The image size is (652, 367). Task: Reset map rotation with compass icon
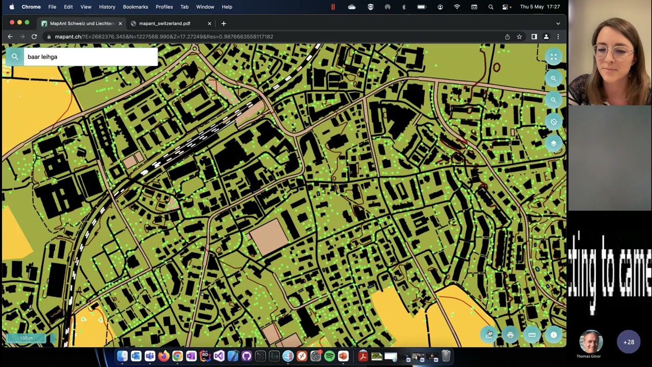[x=554, y=122]
